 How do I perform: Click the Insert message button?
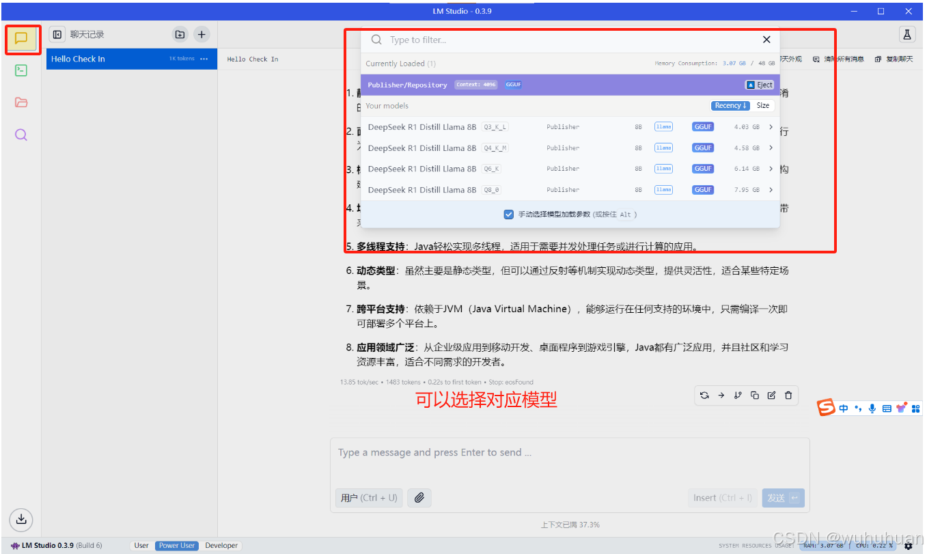click(x=723, y=497)
